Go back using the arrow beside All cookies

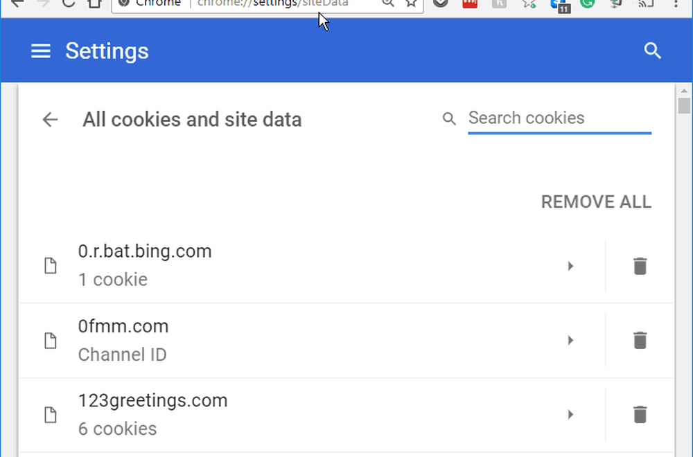pyautogui.click(x=50, y=119)
